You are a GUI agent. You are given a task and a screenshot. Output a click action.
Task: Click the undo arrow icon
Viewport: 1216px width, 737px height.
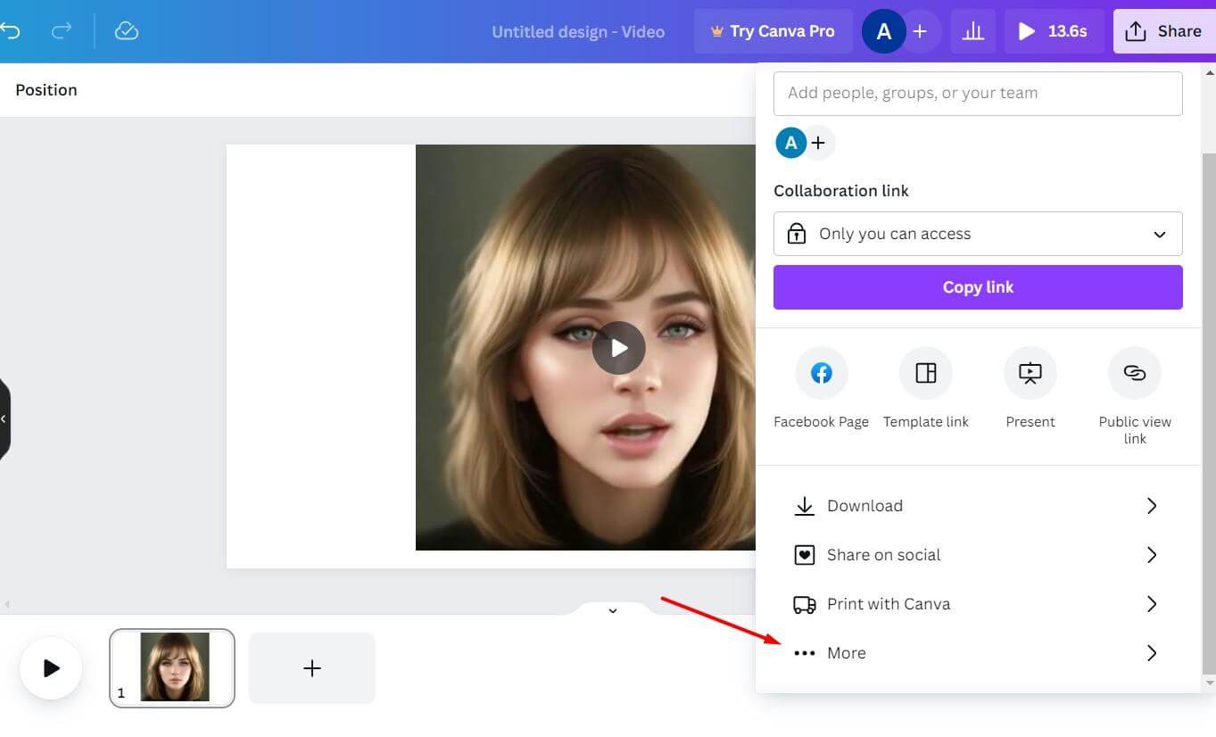pyautogui.click(x=11, y=32)
